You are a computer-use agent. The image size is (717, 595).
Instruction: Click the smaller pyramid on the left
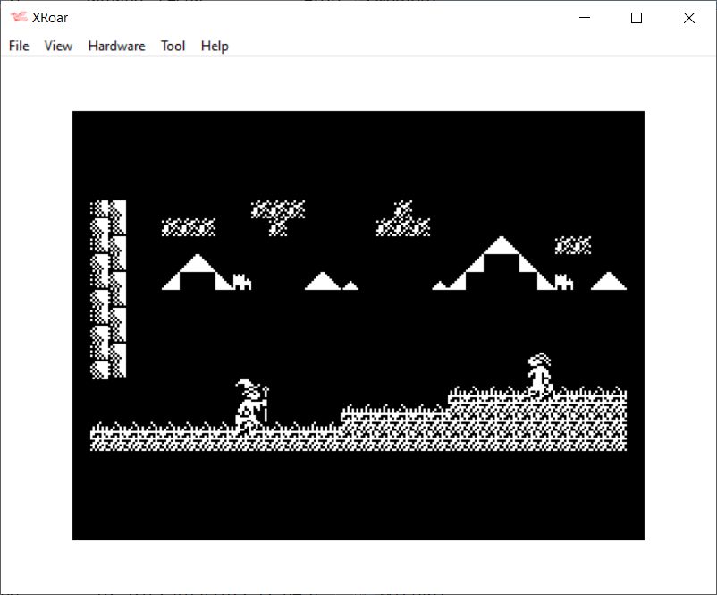coord(197,274)
